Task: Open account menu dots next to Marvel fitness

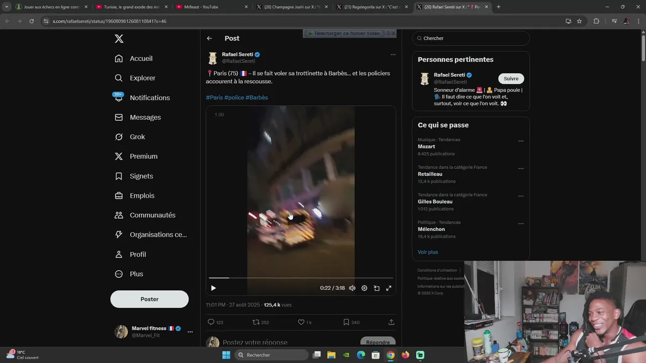Action: point(190,332)
